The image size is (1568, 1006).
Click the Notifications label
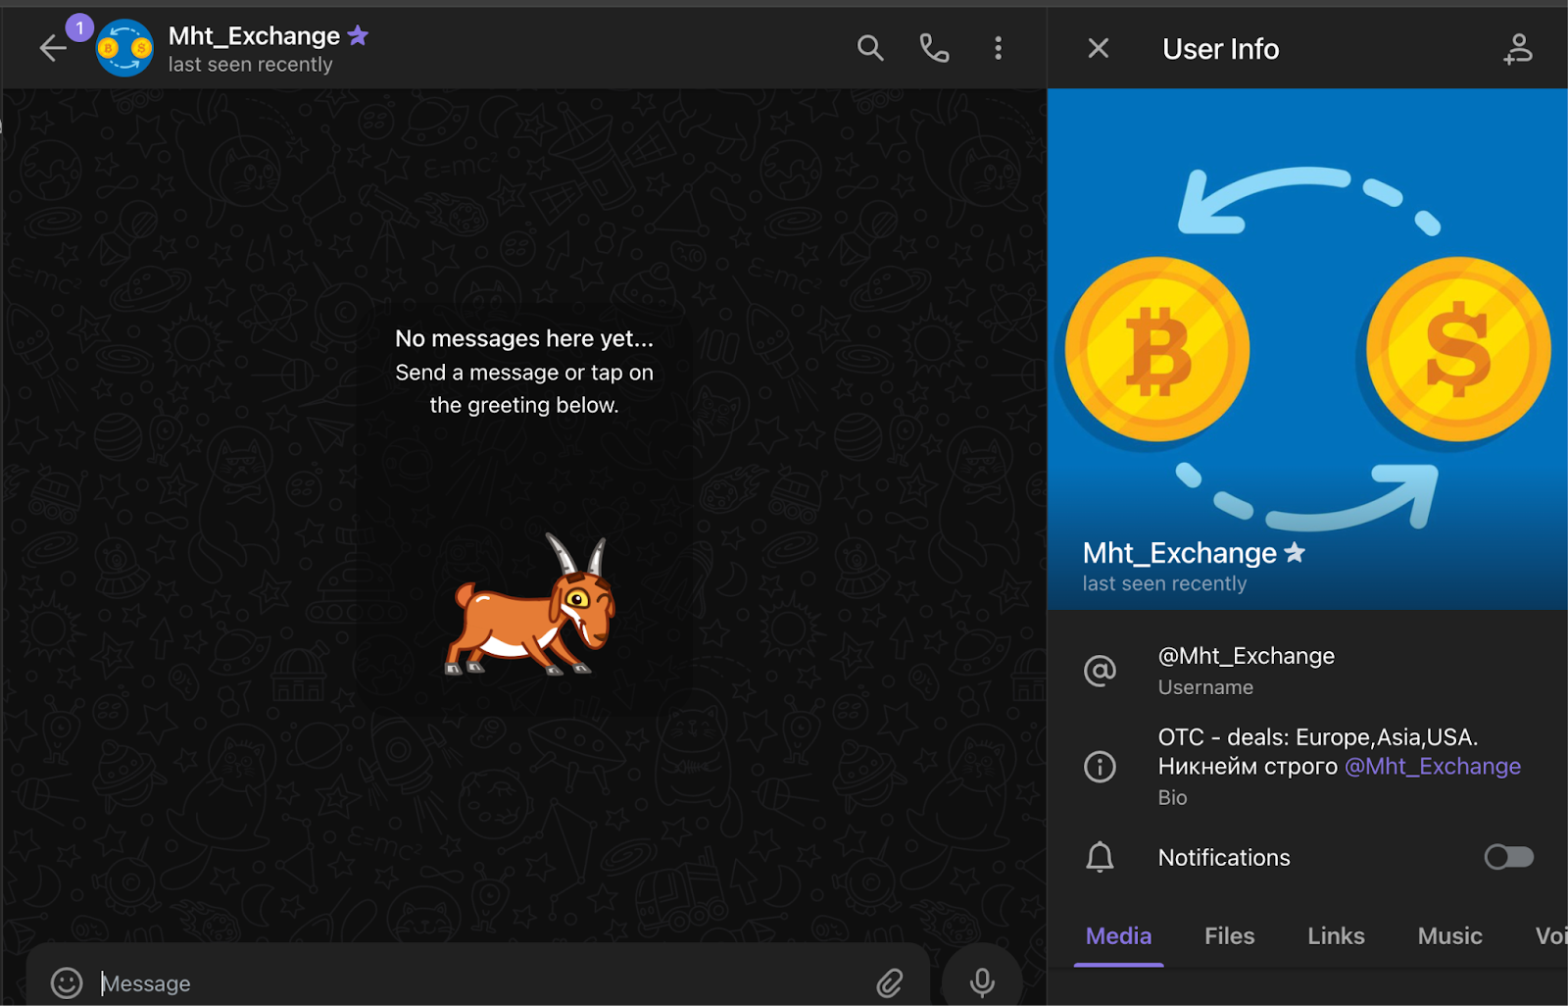click(x=1224, y=857)
